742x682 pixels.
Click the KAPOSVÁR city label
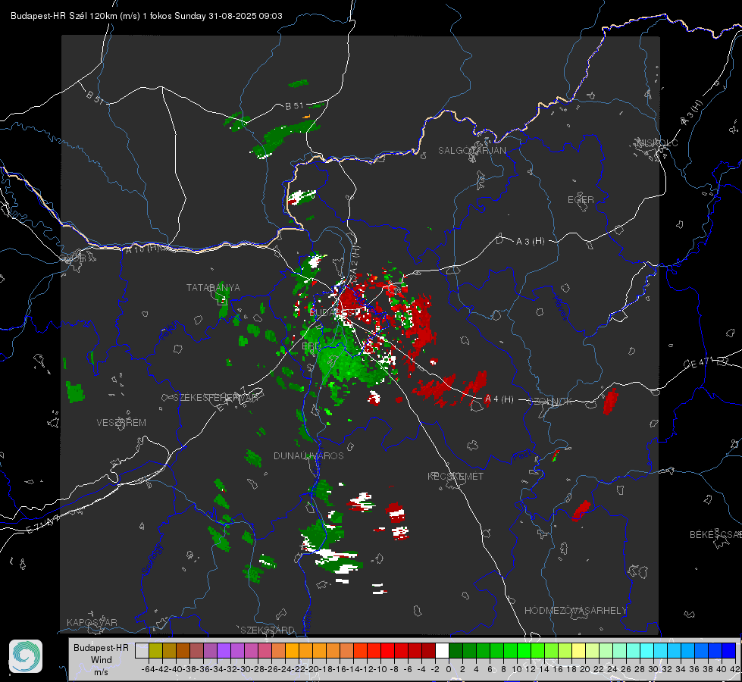(92, 622)
